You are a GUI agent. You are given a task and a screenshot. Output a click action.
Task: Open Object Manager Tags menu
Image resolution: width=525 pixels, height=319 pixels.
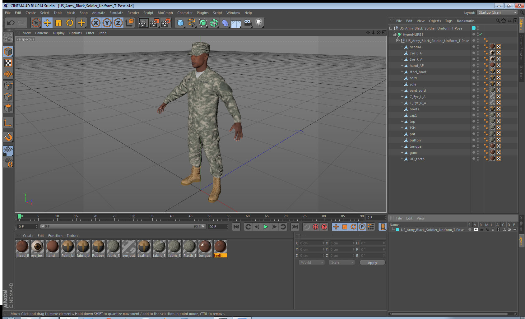[x=449, y=21]
